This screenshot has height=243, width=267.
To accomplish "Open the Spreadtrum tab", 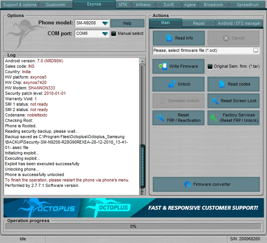I will (248, 5).
